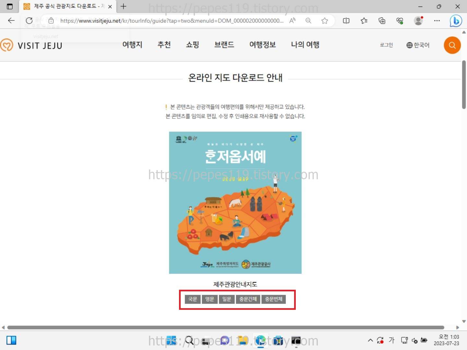Open the 여행지 menu

click(x=132, y=45)
